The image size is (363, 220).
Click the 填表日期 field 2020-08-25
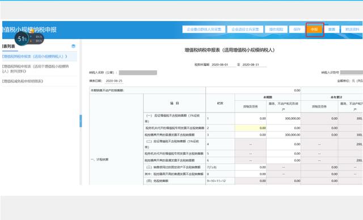(114, 81)
